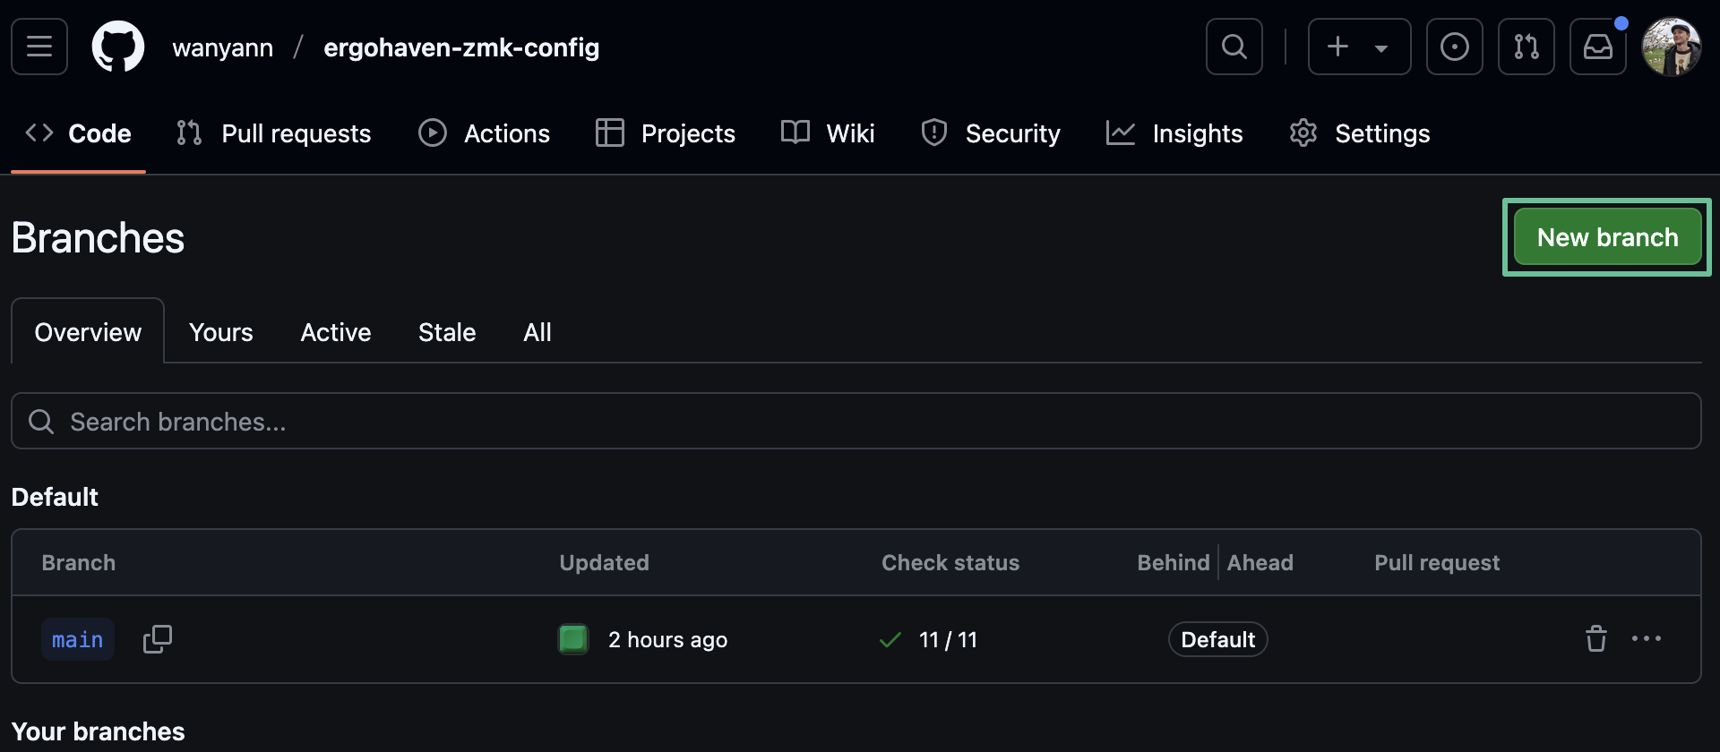
Task: Click the trash icon for main branch
Action: [1595, 639]
